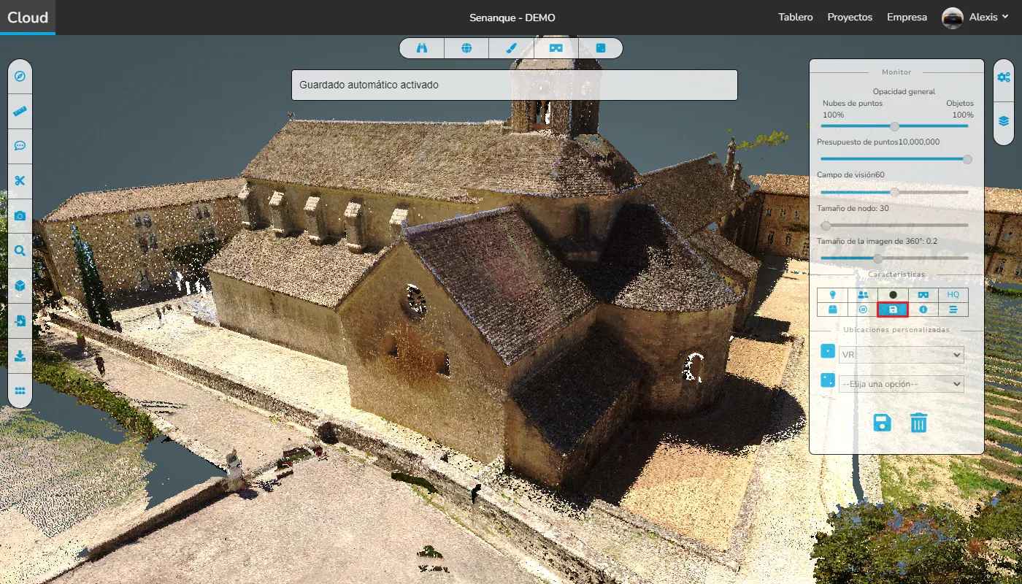Screen dimensions: 1022x584
Task: Toggle the info circle feature
Action: 923,310
